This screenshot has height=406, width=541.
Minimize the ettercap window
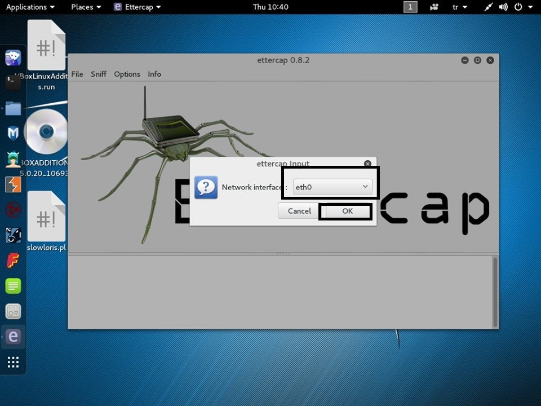pos(465,60)
